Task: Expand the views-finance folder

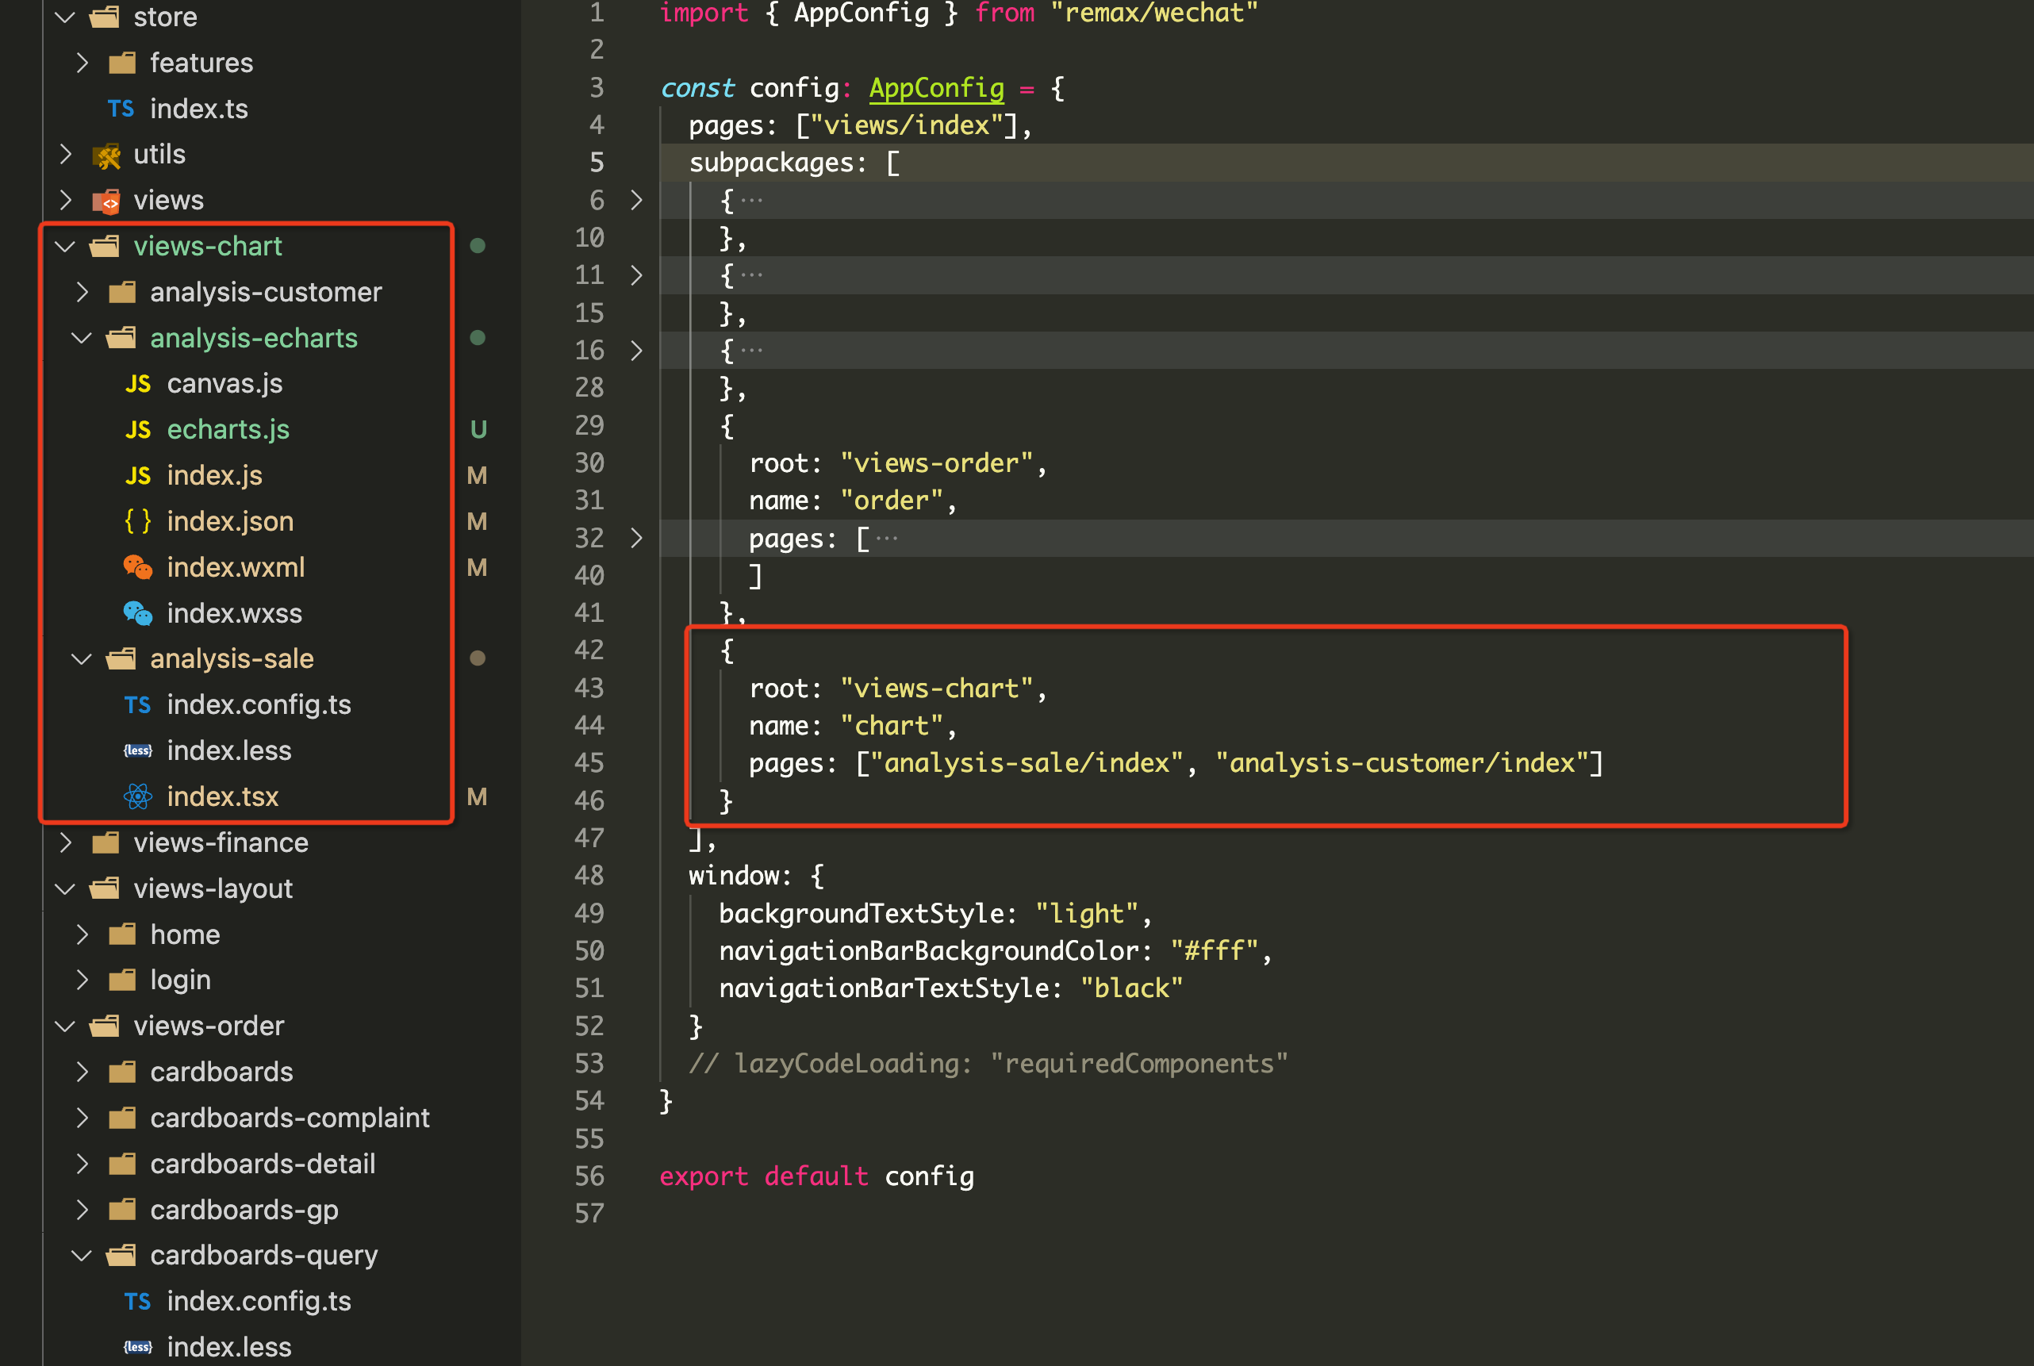Action: pyautogui.click(x=65, y=842)
